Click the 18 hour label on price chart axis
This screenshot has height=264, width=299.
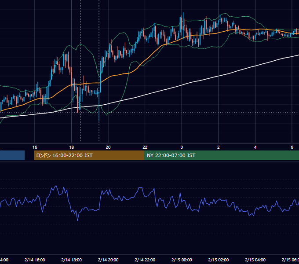71,147
